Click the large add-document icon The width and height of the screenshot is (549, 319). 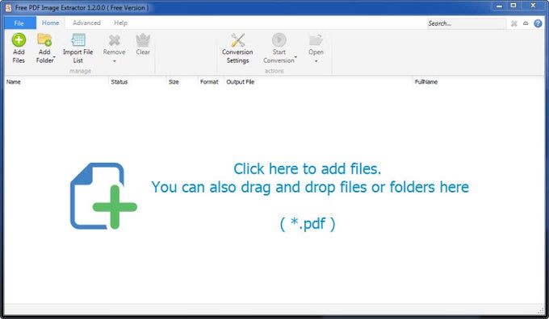point(103,196)
